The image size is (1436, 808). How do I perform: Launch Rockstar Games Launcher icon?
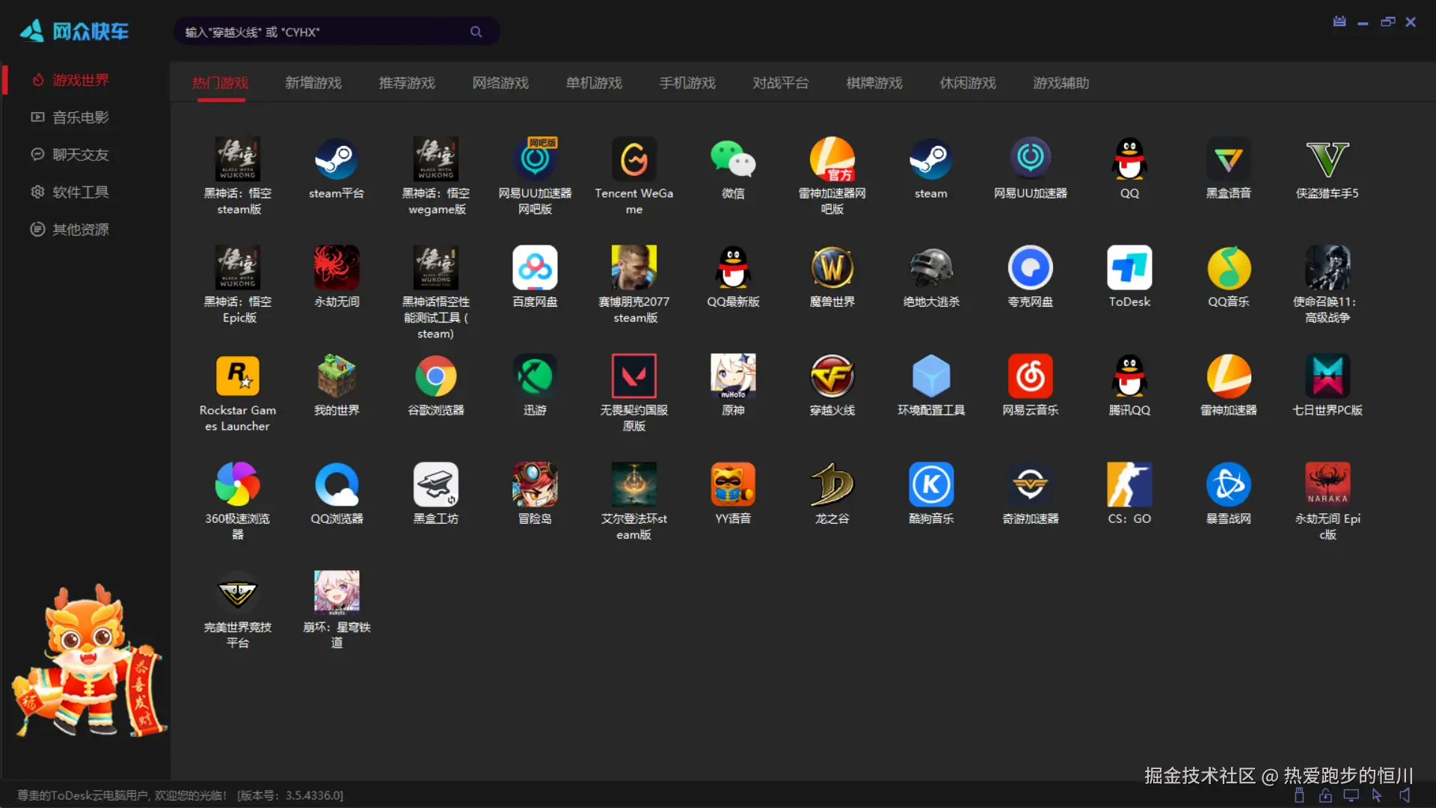(238, 376)
